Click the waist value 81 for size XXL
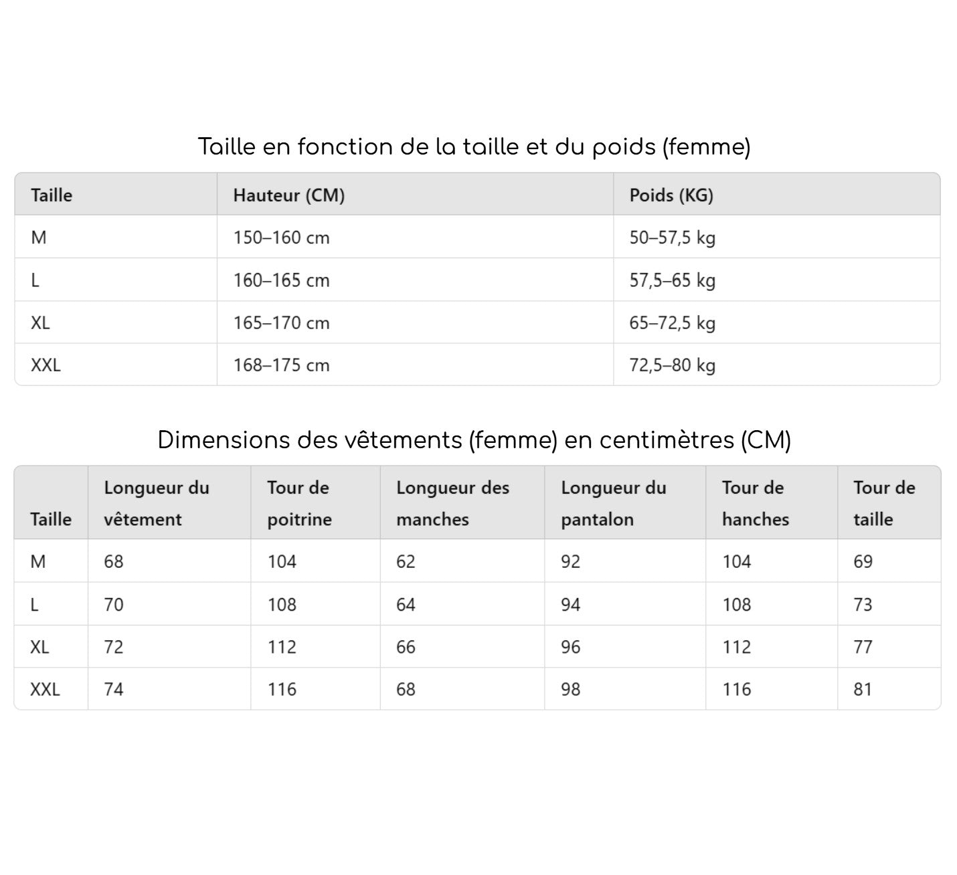This screenshot has height=875, width=957. click(863, 689)
